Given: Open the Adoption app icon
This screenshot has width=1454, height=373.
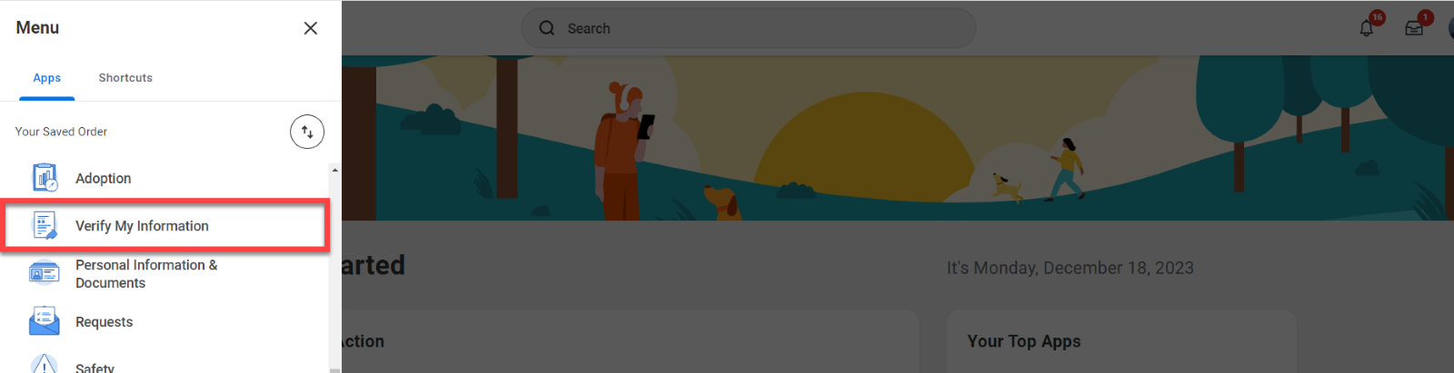Looking at the screenshot, I should tap(45, 178).
